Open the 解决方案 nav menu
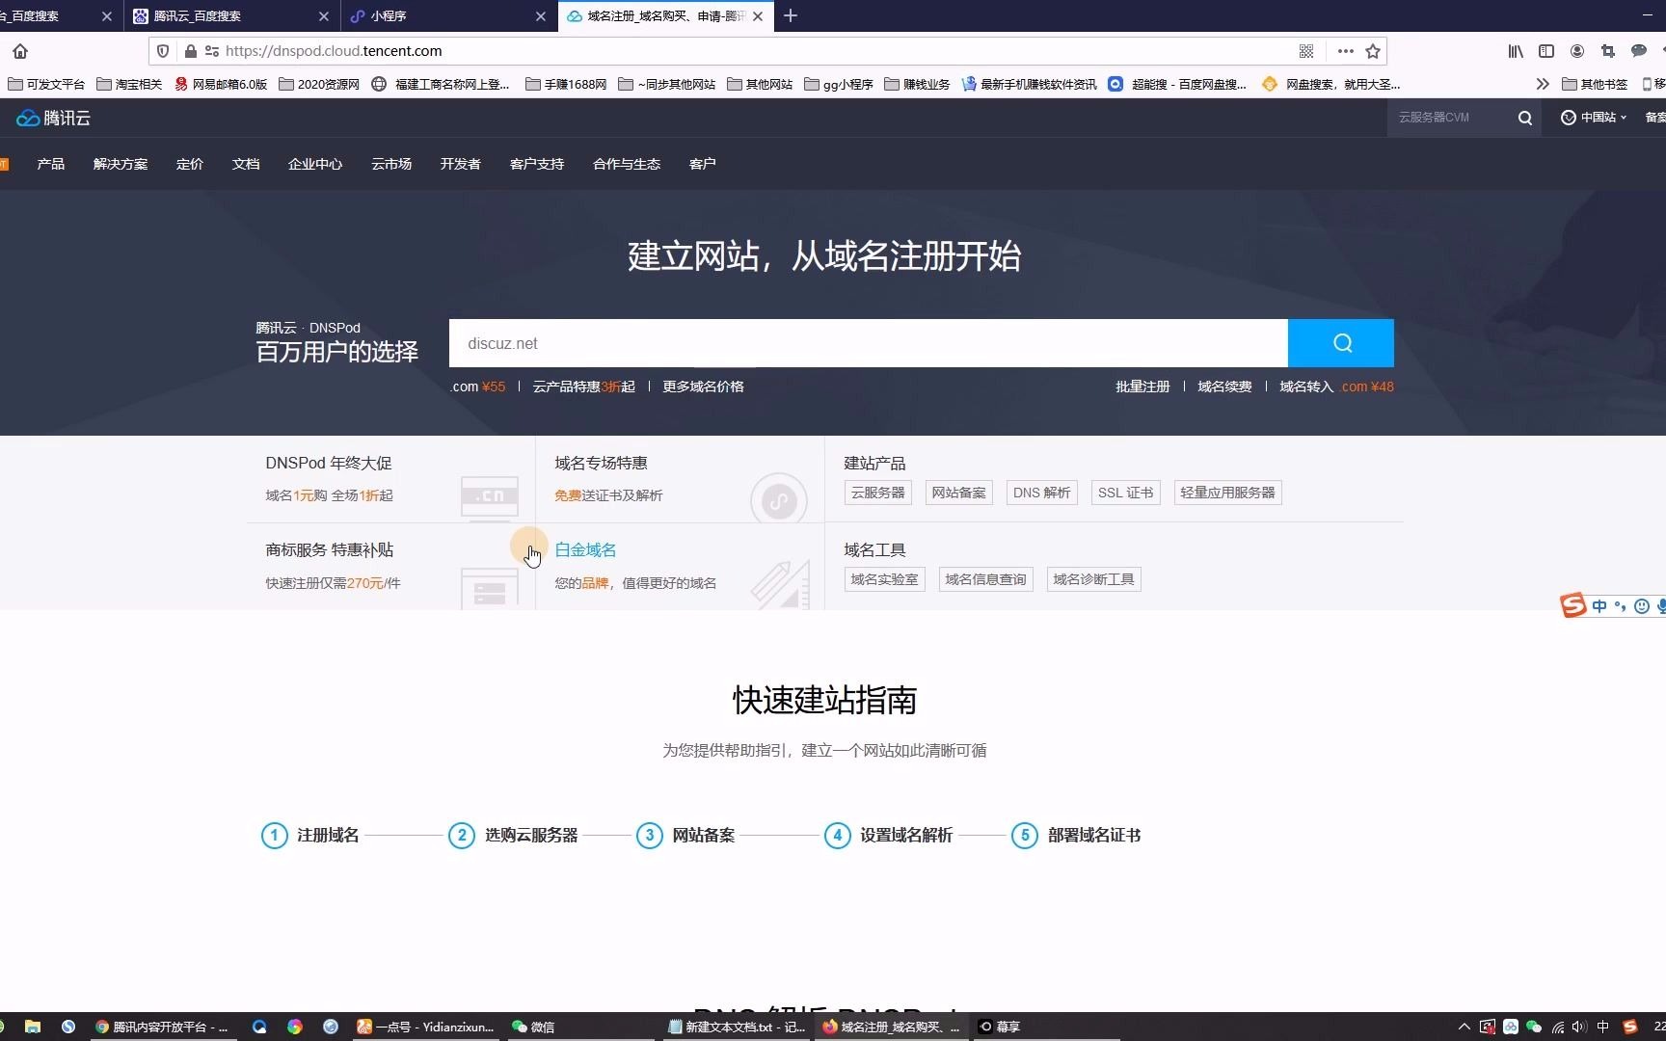Image resolution: width=1666 pixels, height=1041 pixels. [x=121, y=164]
